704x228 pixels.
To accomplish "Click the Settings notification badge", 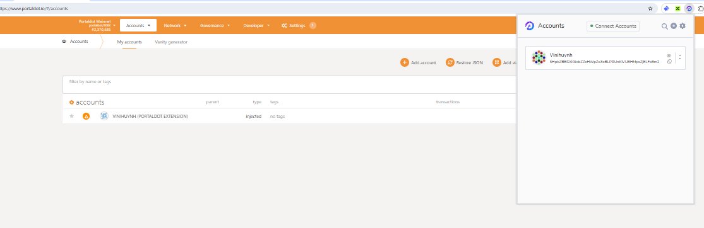I will (313, 26).
